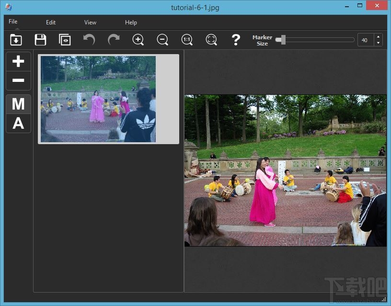Select the image thumbnail in the left panel

click(97, 98)
